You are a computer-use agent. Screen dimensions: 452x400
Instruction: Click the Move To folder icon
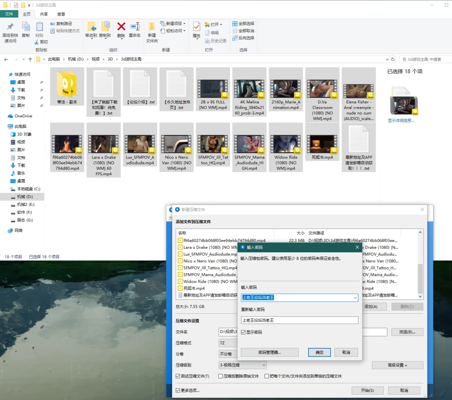[92, 27]
